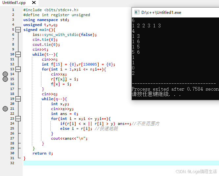The width and height of the screenshot is (219, 176).
Task: Click the 'else i = r[i];' line
Action: pos(76,129)
